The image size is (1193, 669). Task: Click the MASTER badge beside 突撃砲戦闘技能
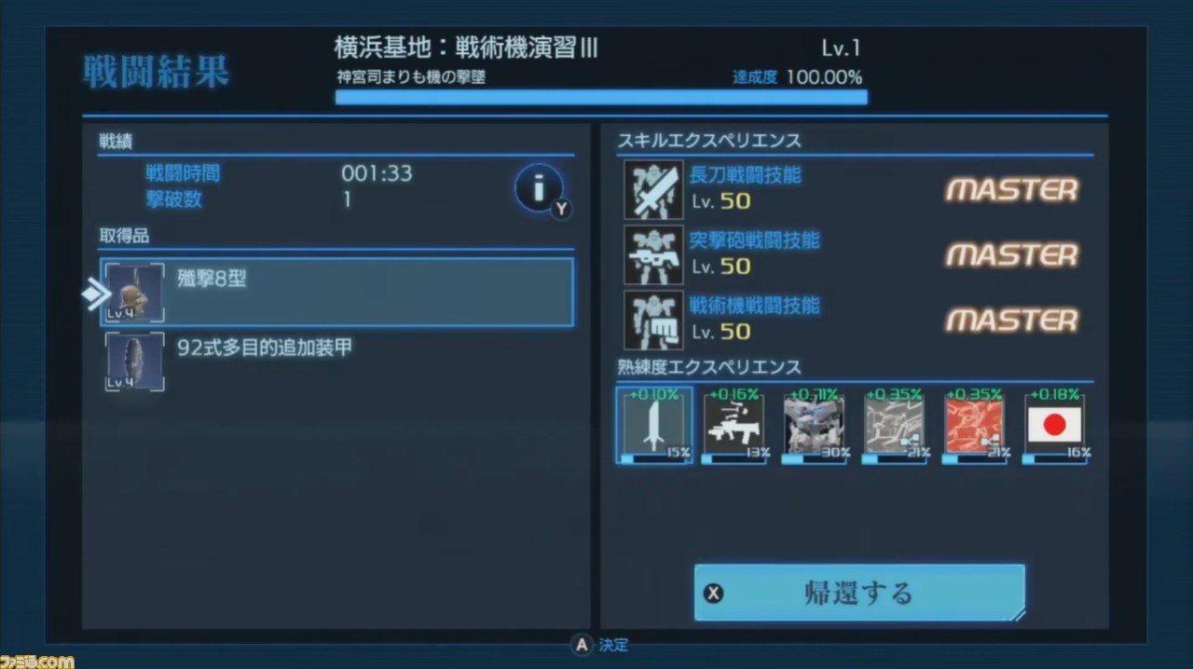[1012, 254]
